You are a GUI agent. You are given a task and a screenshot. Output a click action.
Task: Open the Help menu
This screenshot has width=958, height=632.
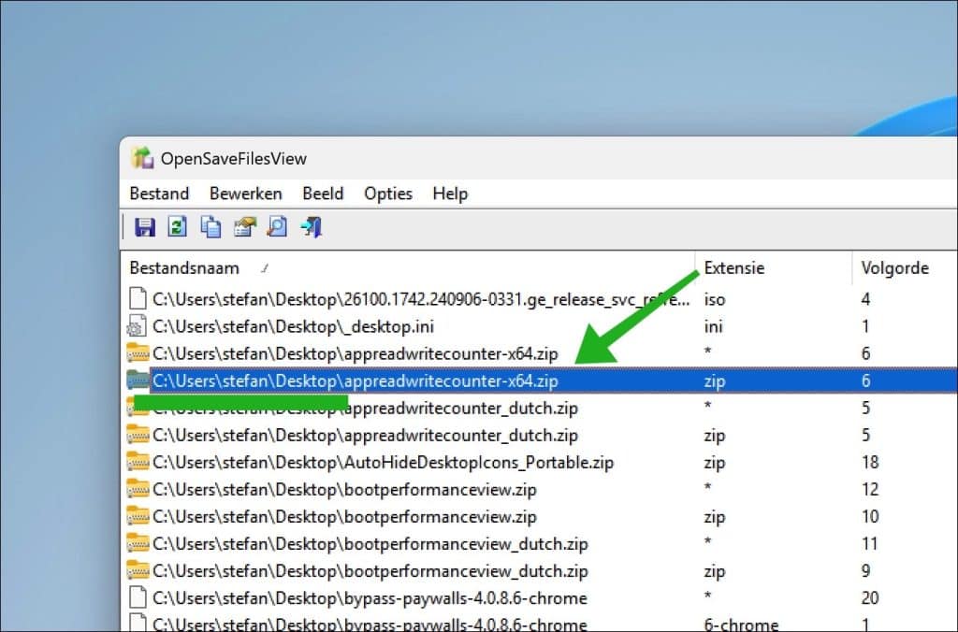click(450, 194)
